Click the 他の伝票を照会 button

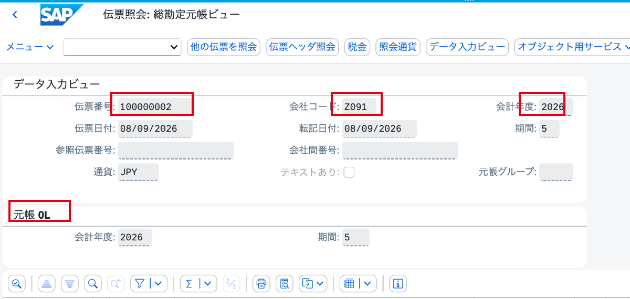[x=224, y=47]
